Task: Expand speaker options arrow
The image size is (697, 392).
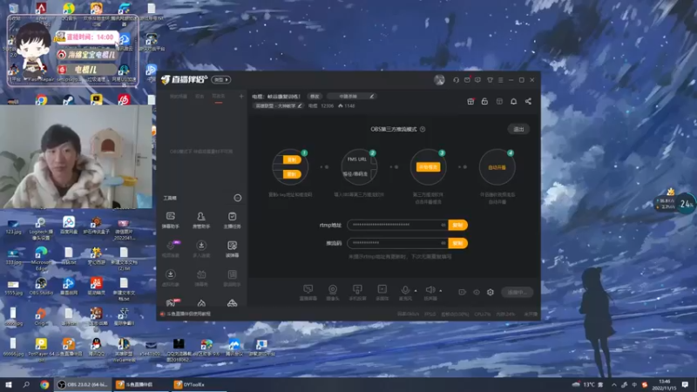Action: tap(441, 291)
